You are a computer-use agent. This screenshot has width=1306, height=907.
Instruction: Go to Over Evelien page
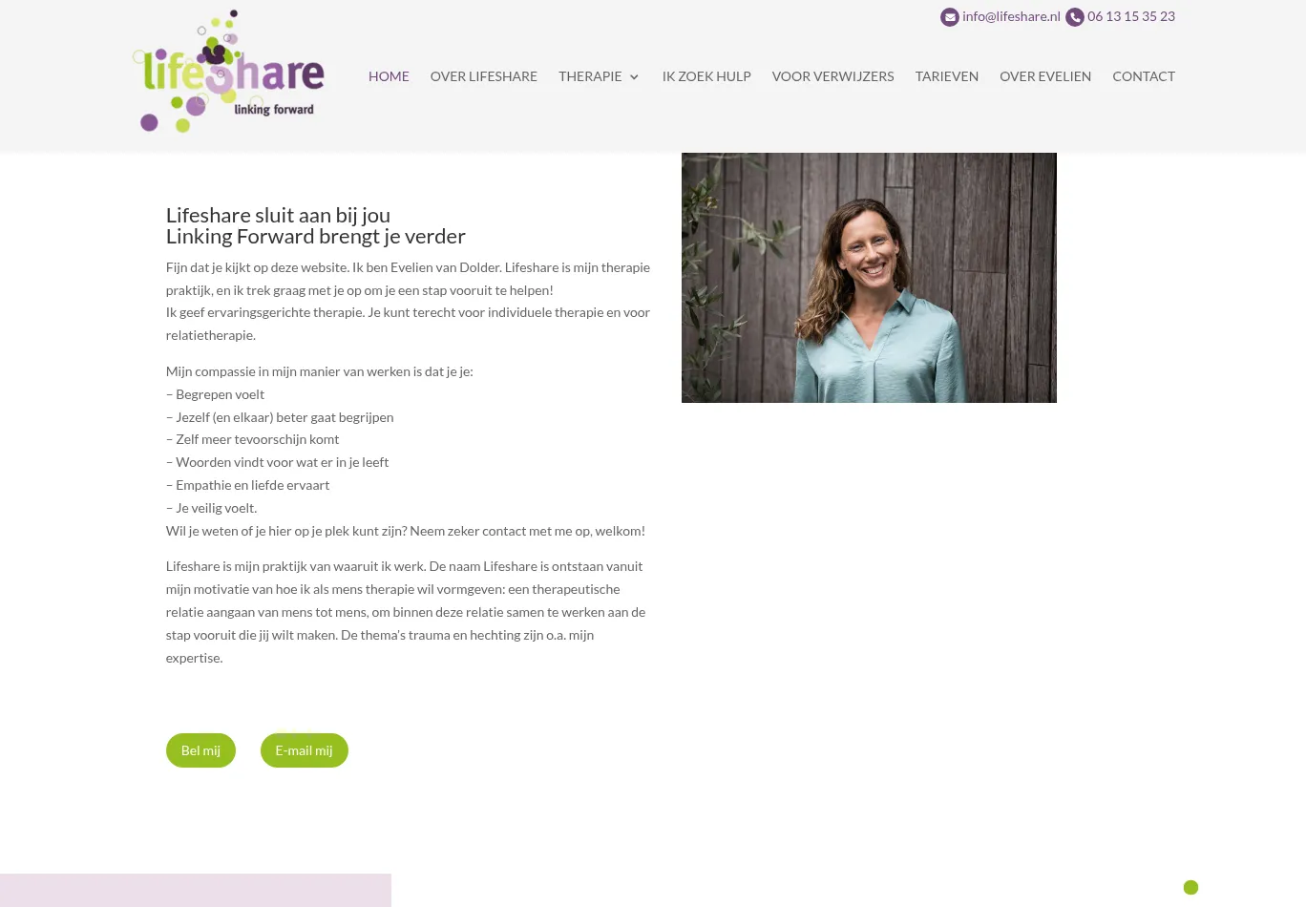(1045, 76)
